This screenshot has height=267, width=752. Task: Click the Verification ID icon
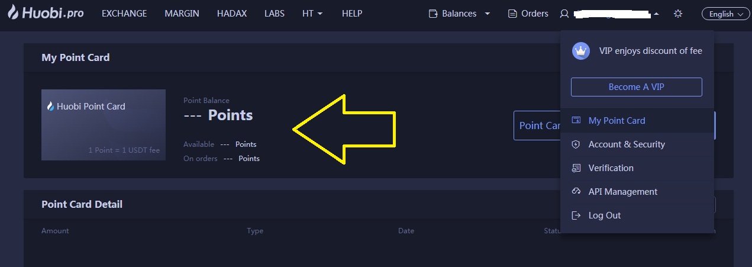576,168
